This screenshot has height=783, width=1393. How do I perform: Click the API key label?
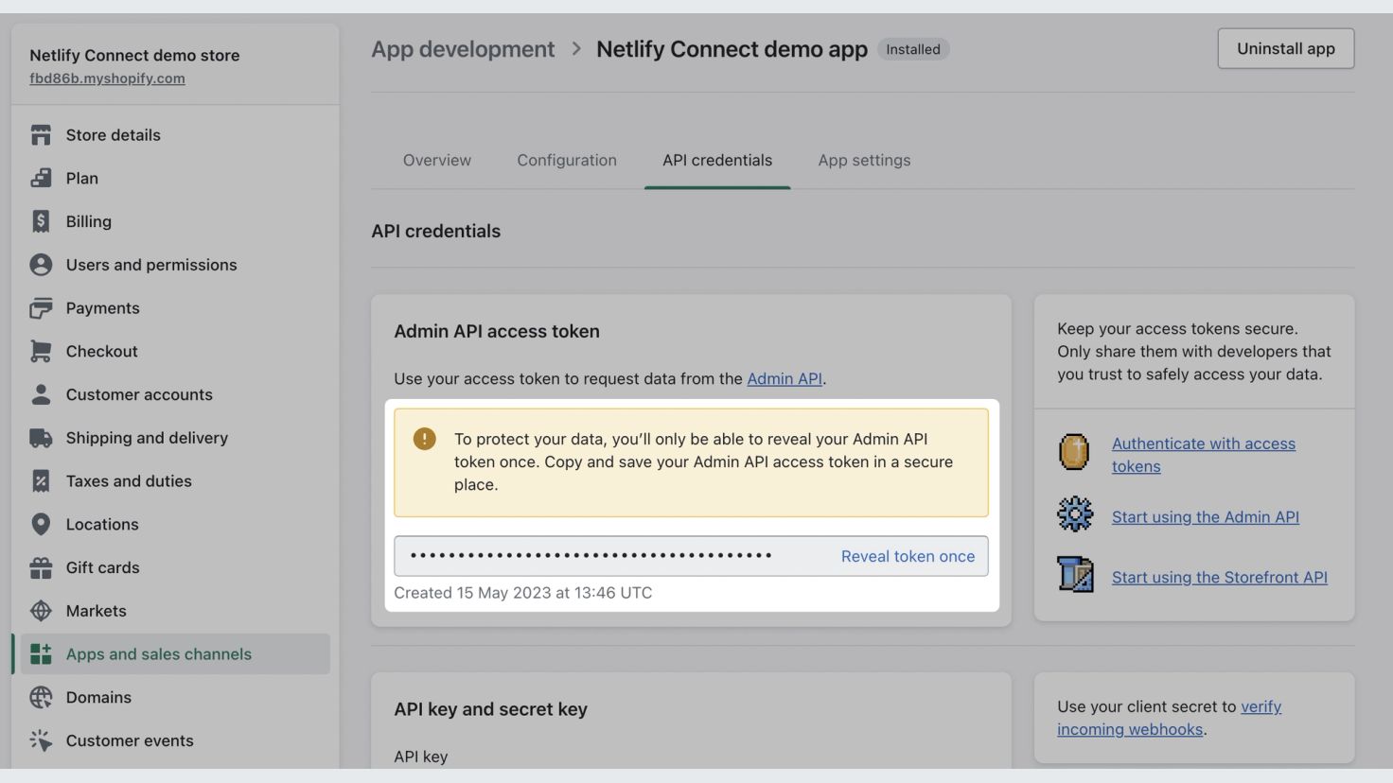[421, 757]
